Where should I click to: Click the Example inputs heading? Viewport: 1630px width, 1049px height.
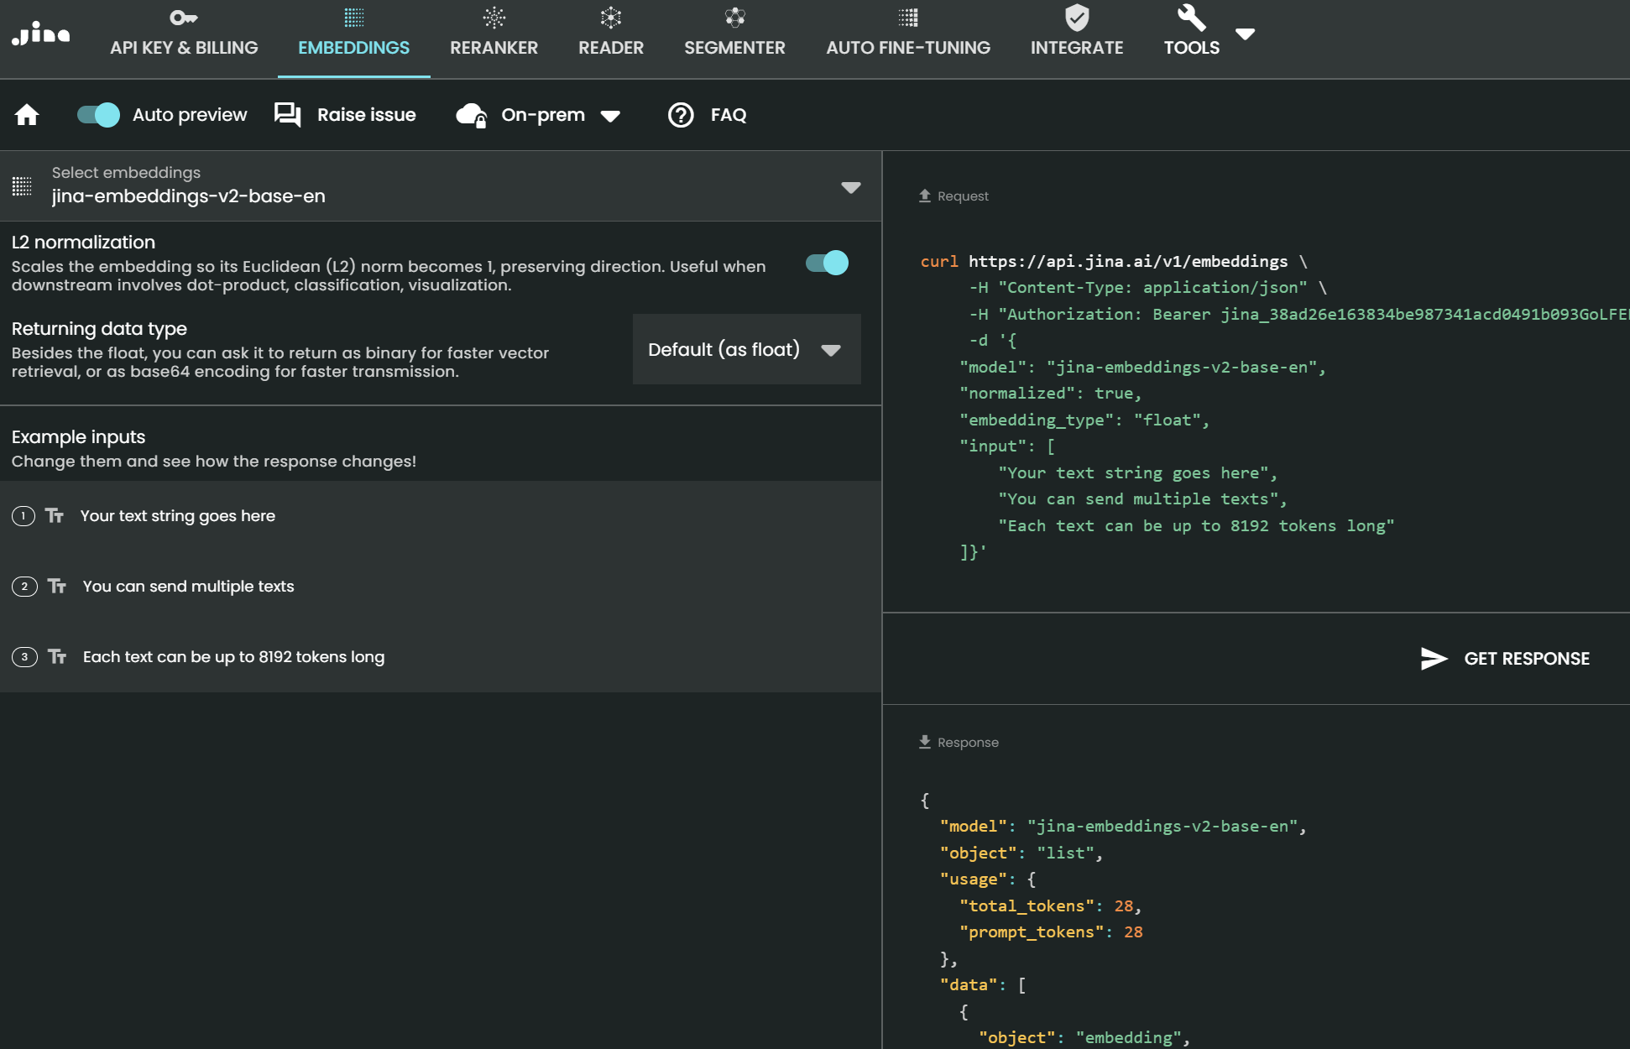[78, 436]
